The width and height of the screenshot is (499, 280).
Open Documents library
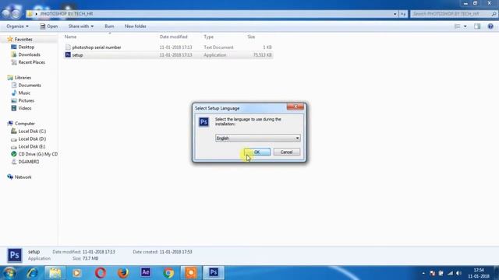[30, 85]
